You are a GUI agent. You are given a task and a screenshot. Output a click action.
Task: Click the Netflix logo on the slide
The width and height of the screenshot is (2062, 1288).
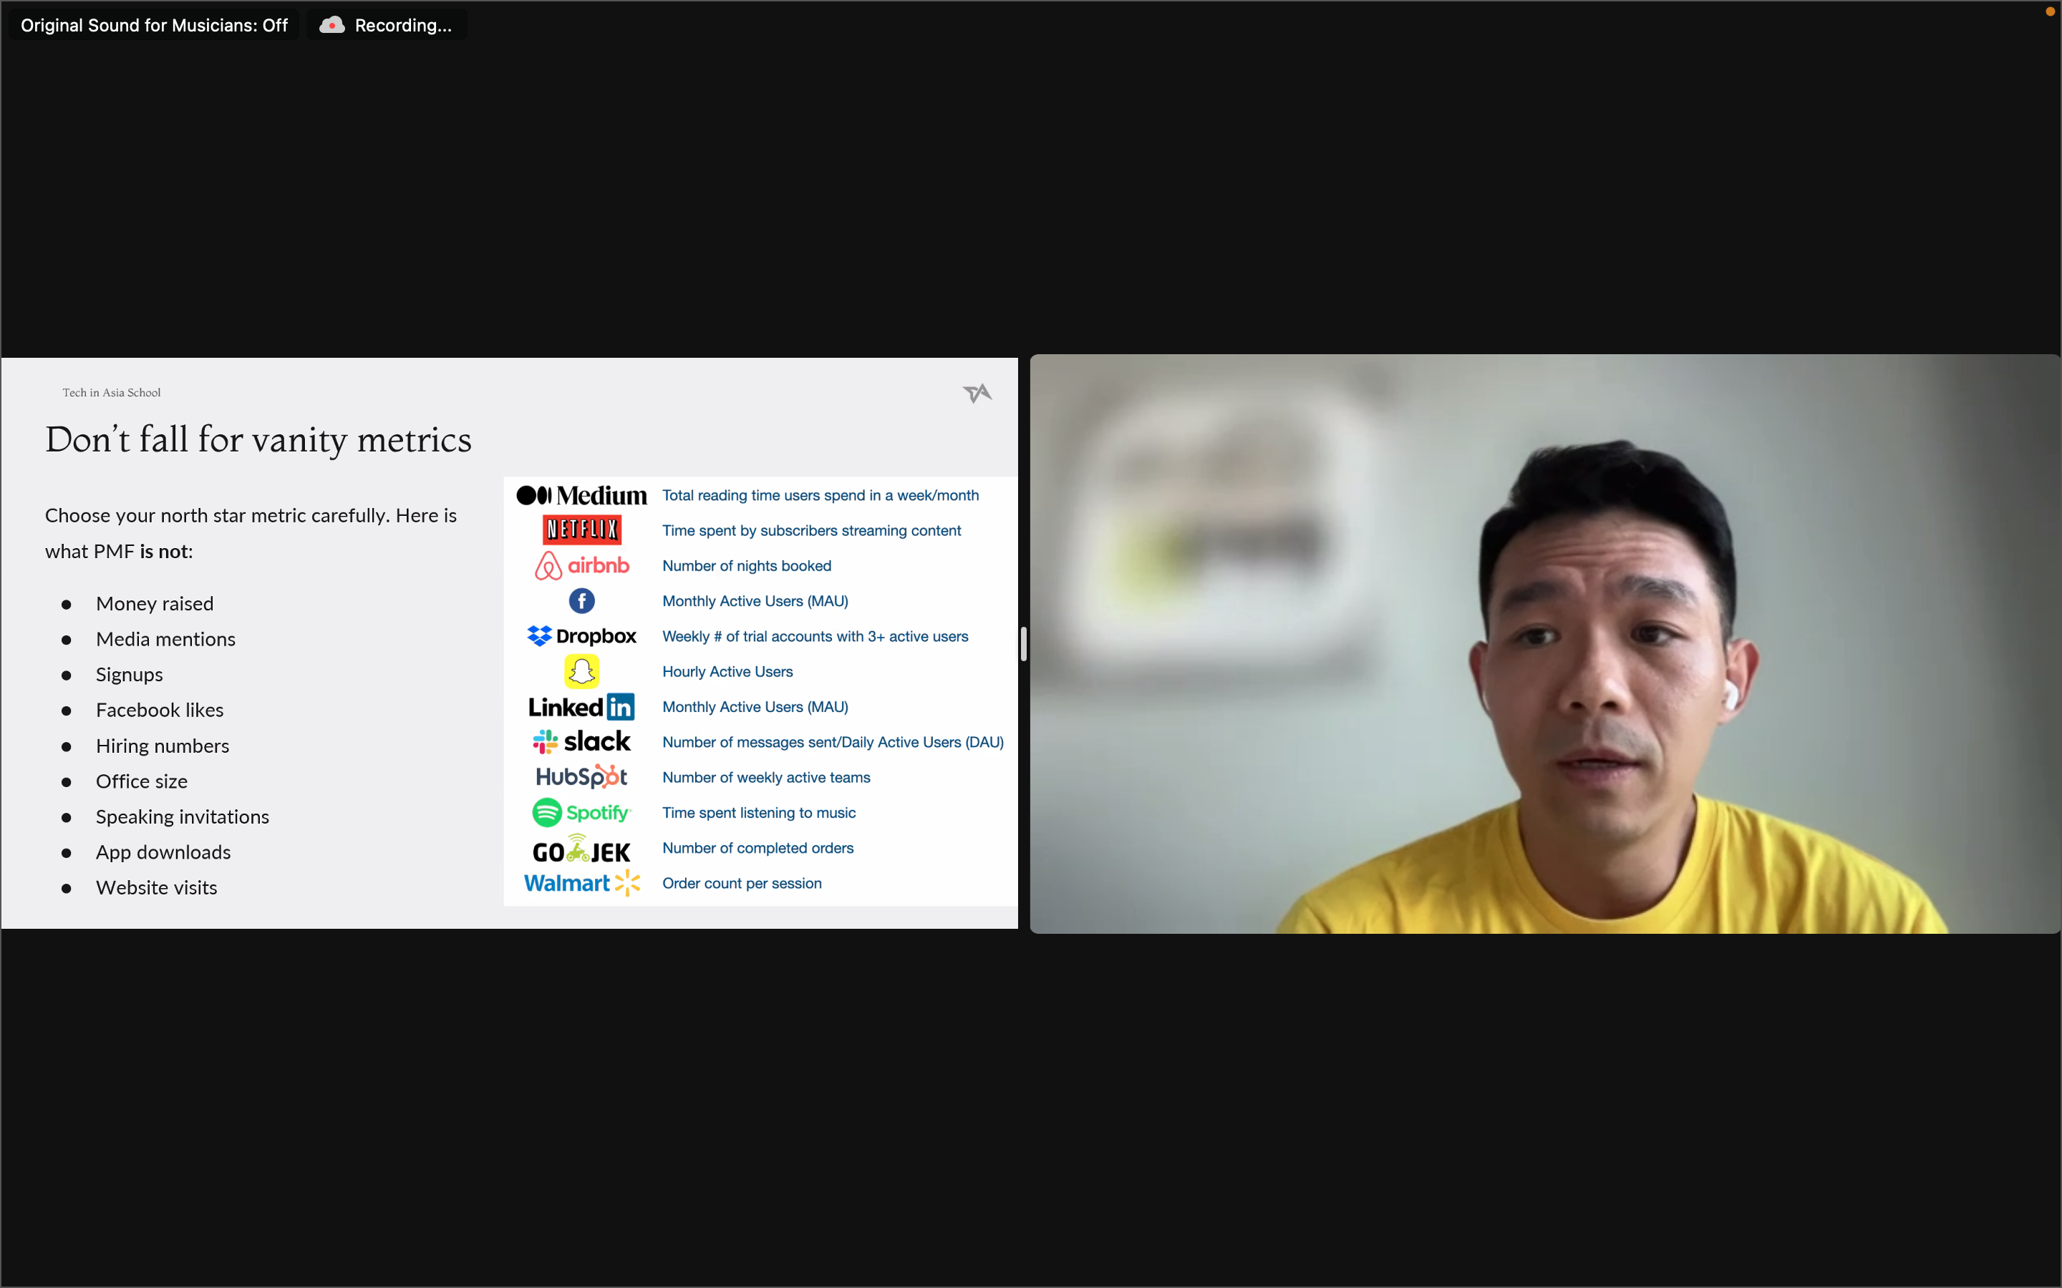pyautogui.click(x=582, y=530)
